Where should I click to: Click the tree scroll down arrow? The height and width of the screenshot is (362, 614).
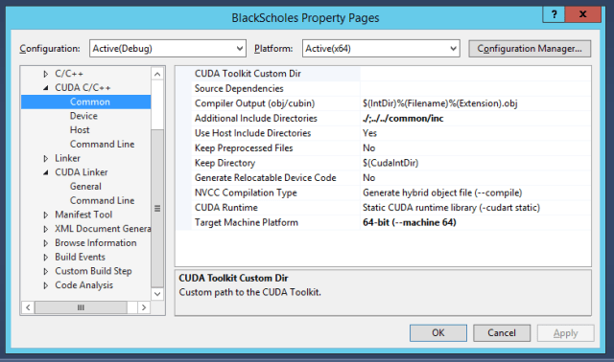point(157,294)
